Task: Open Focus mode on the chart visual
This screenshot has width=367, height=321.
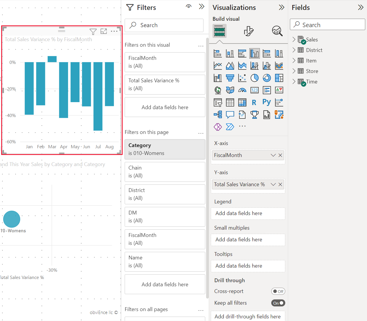Action: tap(104, 31)
